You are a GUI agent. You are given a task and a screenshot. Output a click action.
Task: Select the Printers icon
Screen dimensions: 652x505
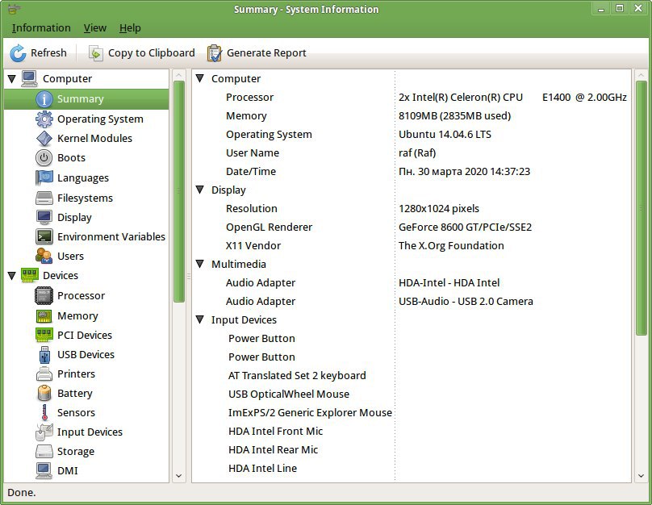[44, 374]
